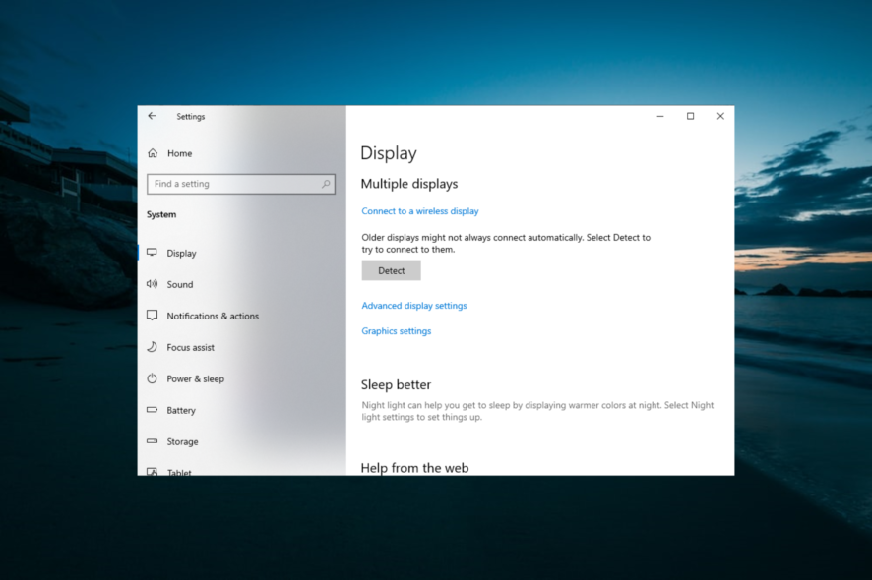Open the Tablet settings entry
Screen dimensions: 872x580
(179, 471)
